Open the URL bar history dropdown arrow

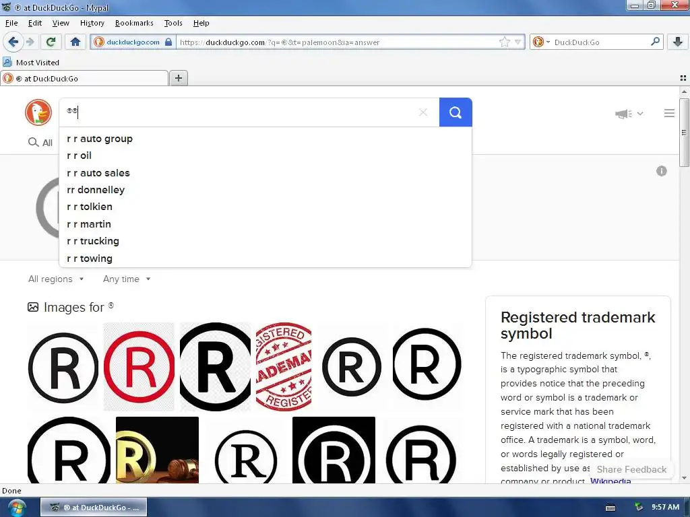pos(518,42)
